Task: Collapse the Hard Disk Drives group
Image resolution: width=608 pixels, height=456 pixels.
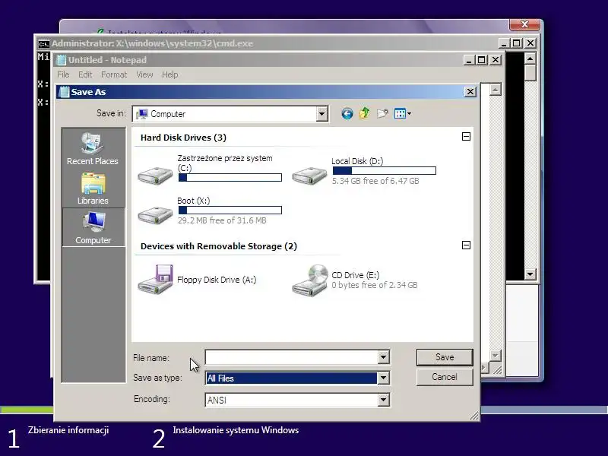Action: [x=466, y=137]
